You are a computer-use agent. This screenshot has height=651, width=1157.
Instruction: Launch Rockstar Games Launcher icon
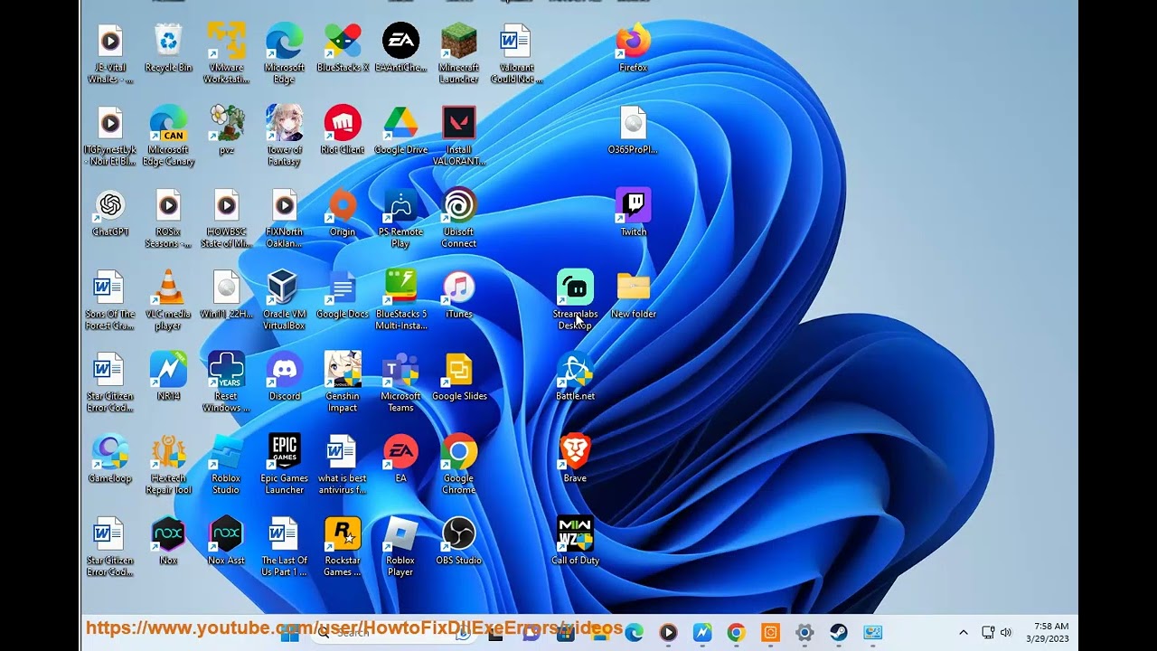point(343,548)
